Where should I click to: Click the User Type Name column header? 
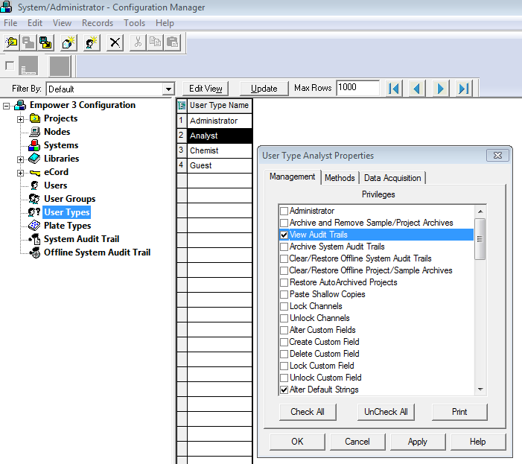click(220, 106)
